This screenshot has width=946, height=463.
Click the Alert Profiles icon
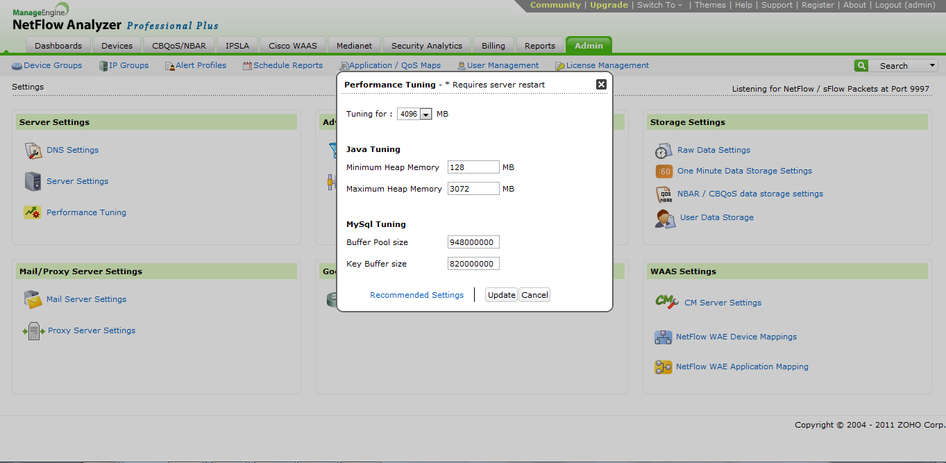coord(170,66)
